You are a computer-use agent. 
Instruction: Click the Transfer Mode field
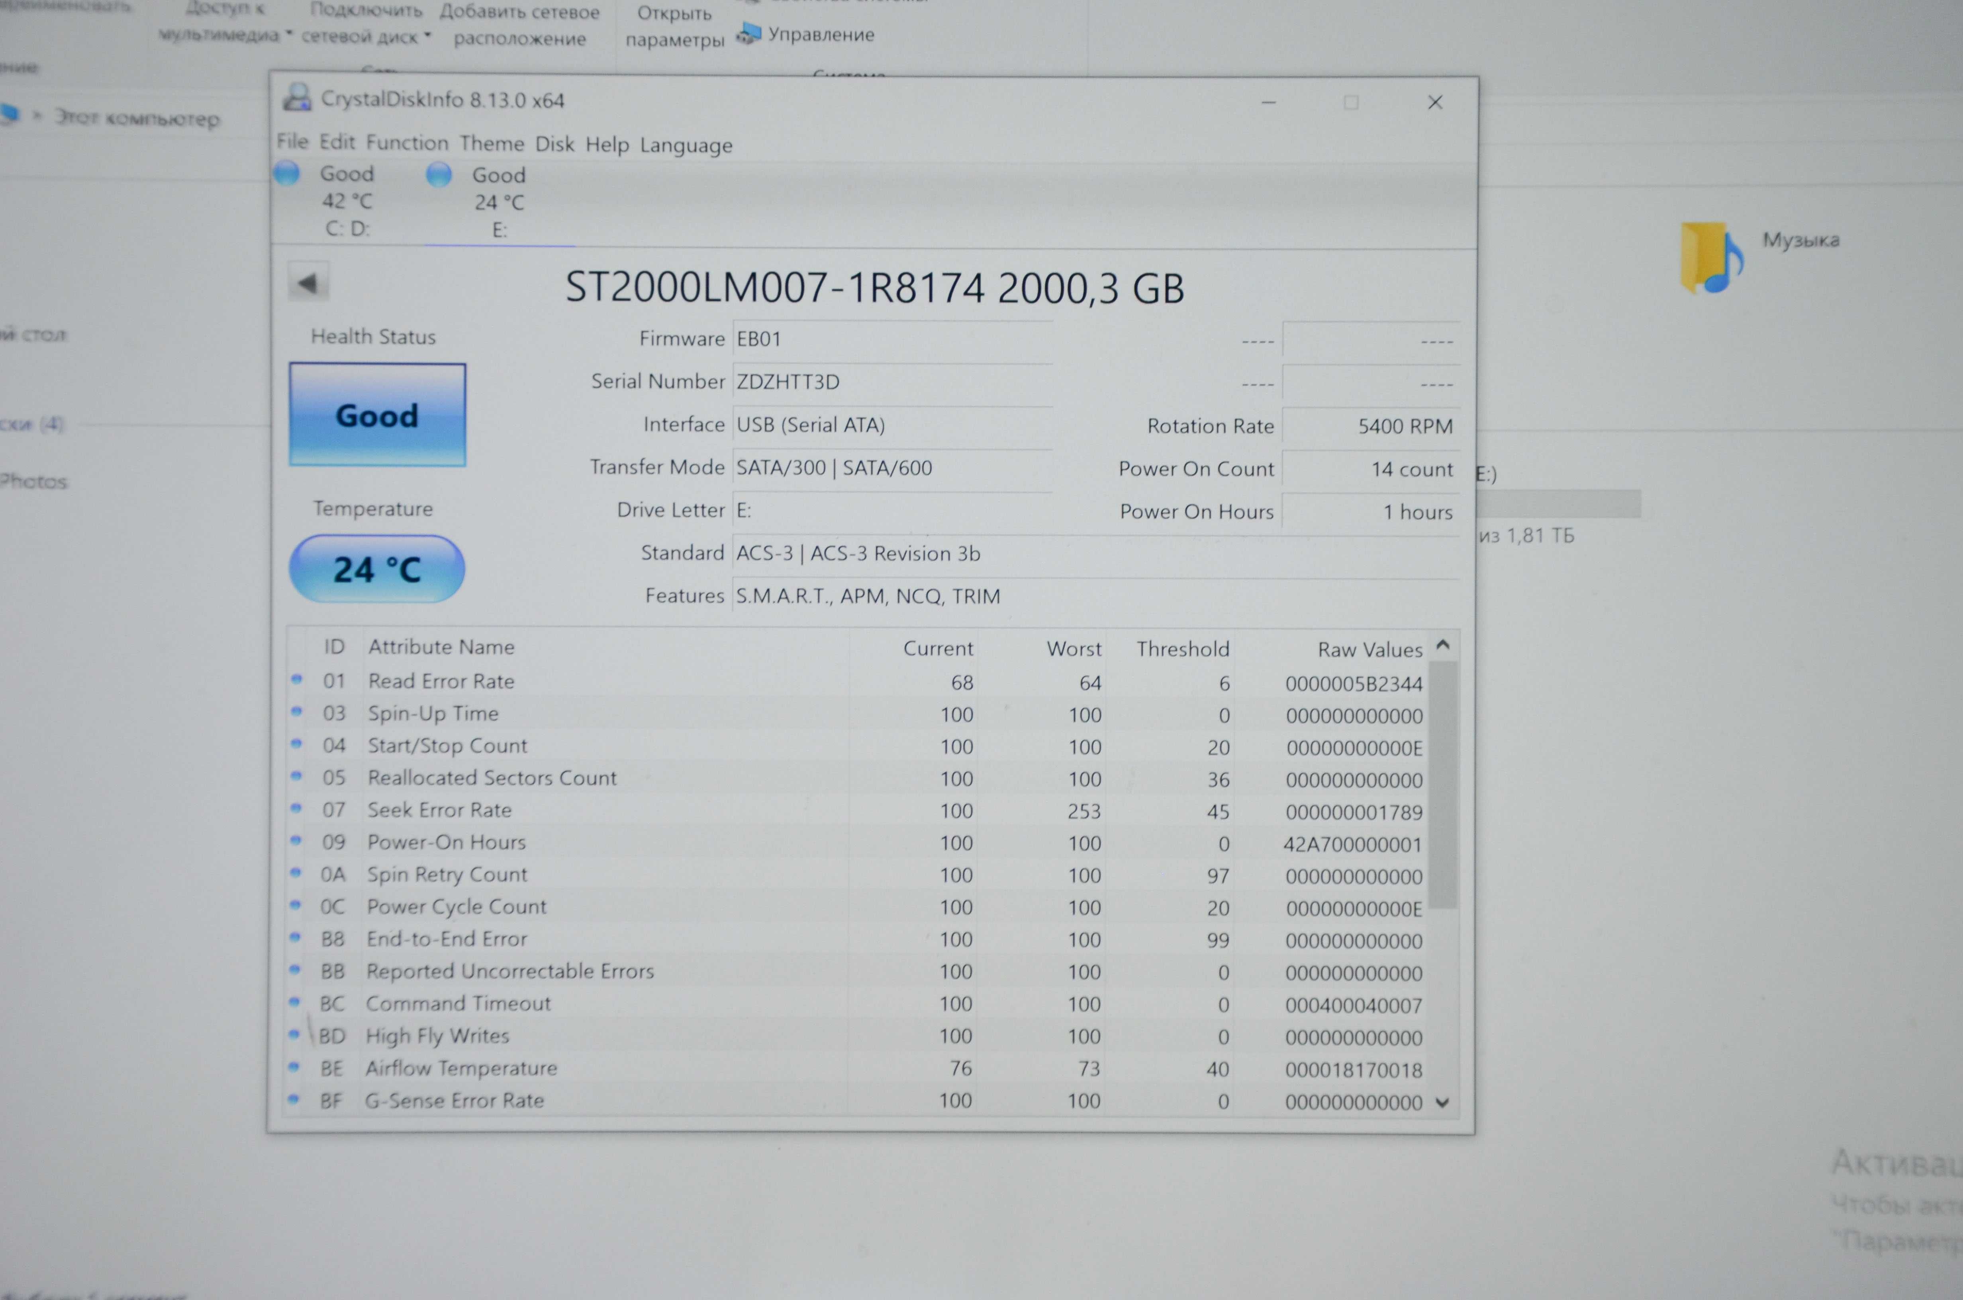pyautogui.click(x=893, y=468)
